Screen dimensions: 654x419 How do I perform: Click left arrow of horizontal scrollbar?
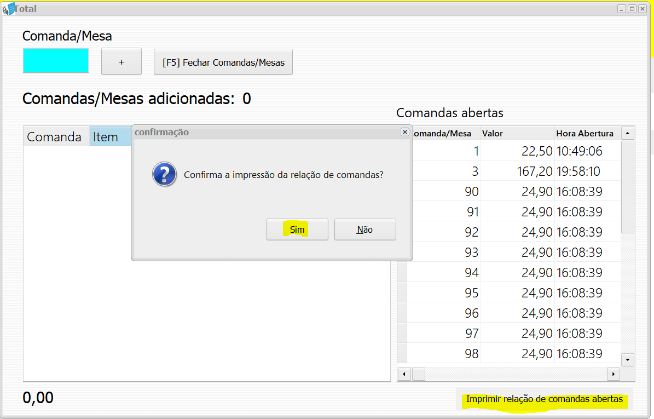[x=404, y=374]
